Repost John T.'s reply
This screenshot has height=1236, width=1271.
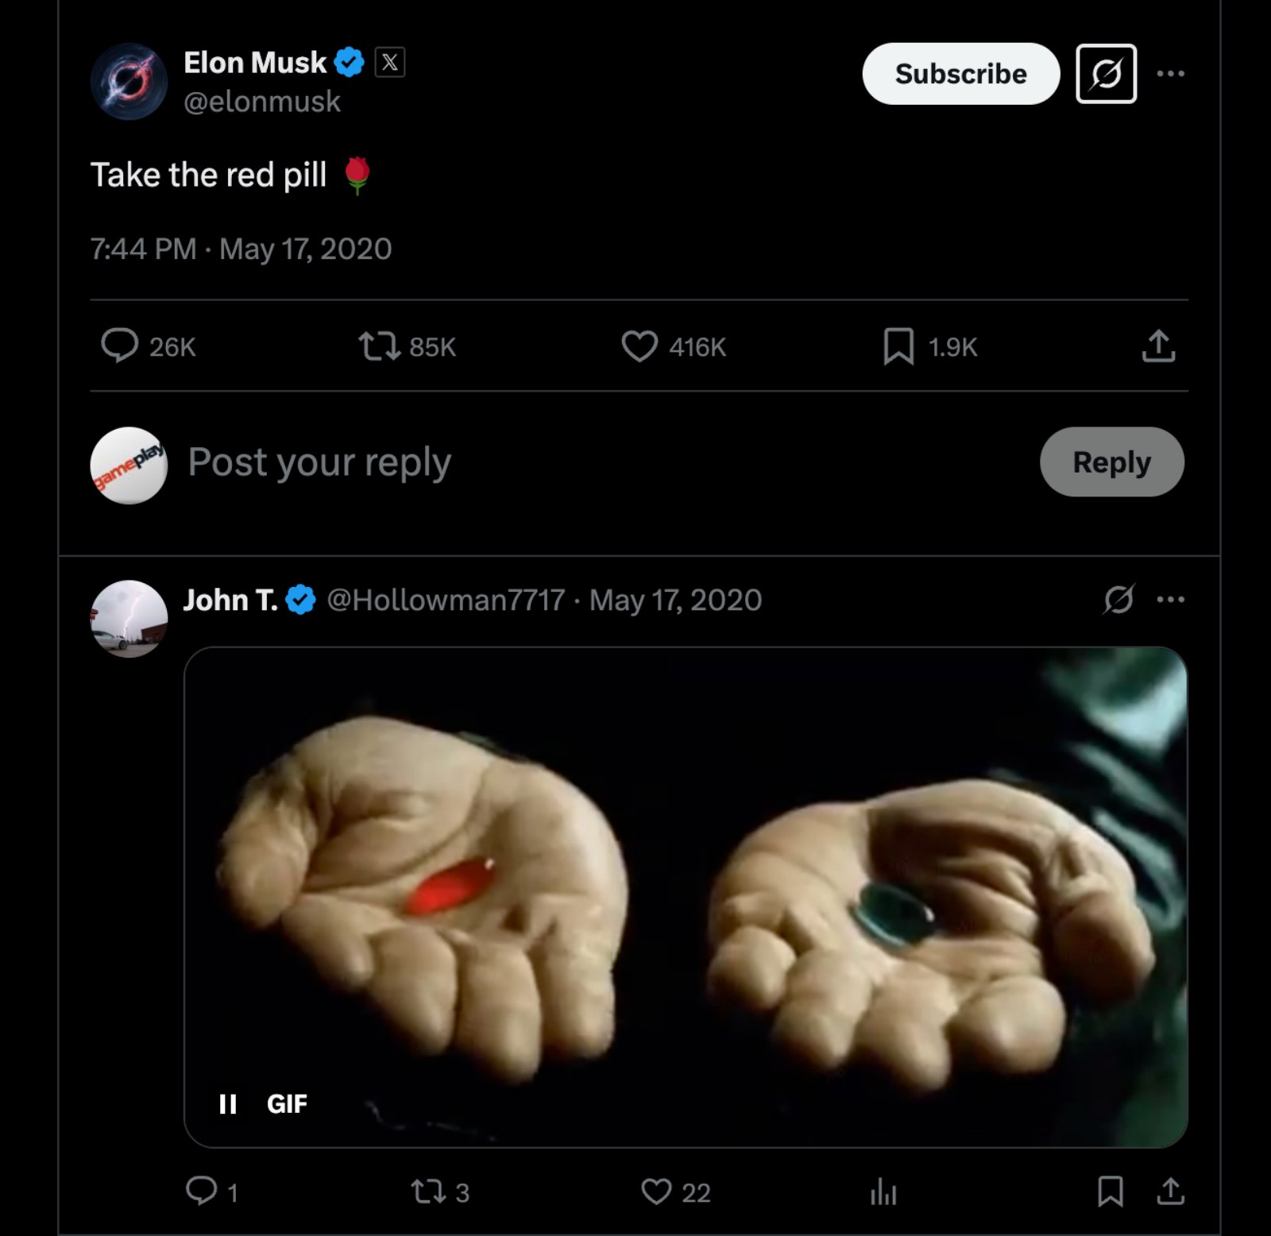pyautogui.click(x=429, y=1191)
